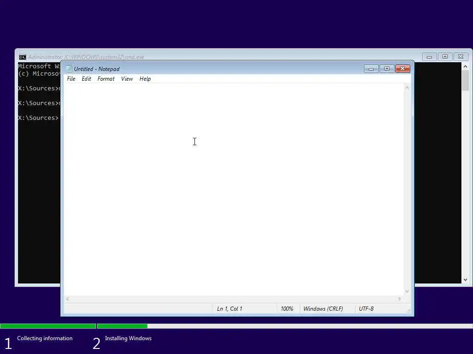Maximize the cmd.exe window
This screenshot has height=354, width=473.
click(x=445, y=57)
